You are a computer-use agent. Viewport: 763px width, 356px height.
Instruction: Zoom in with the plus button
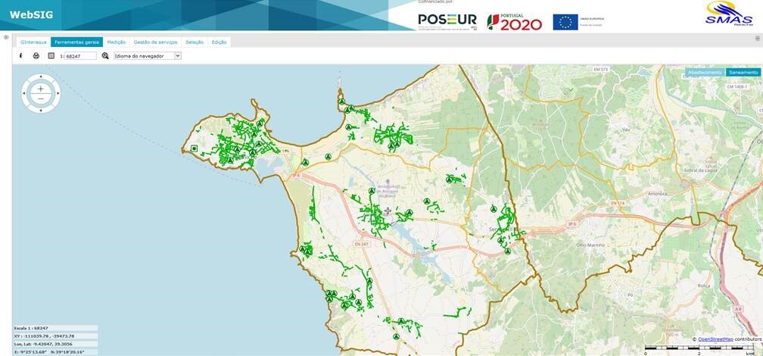[x=41, y=89]
